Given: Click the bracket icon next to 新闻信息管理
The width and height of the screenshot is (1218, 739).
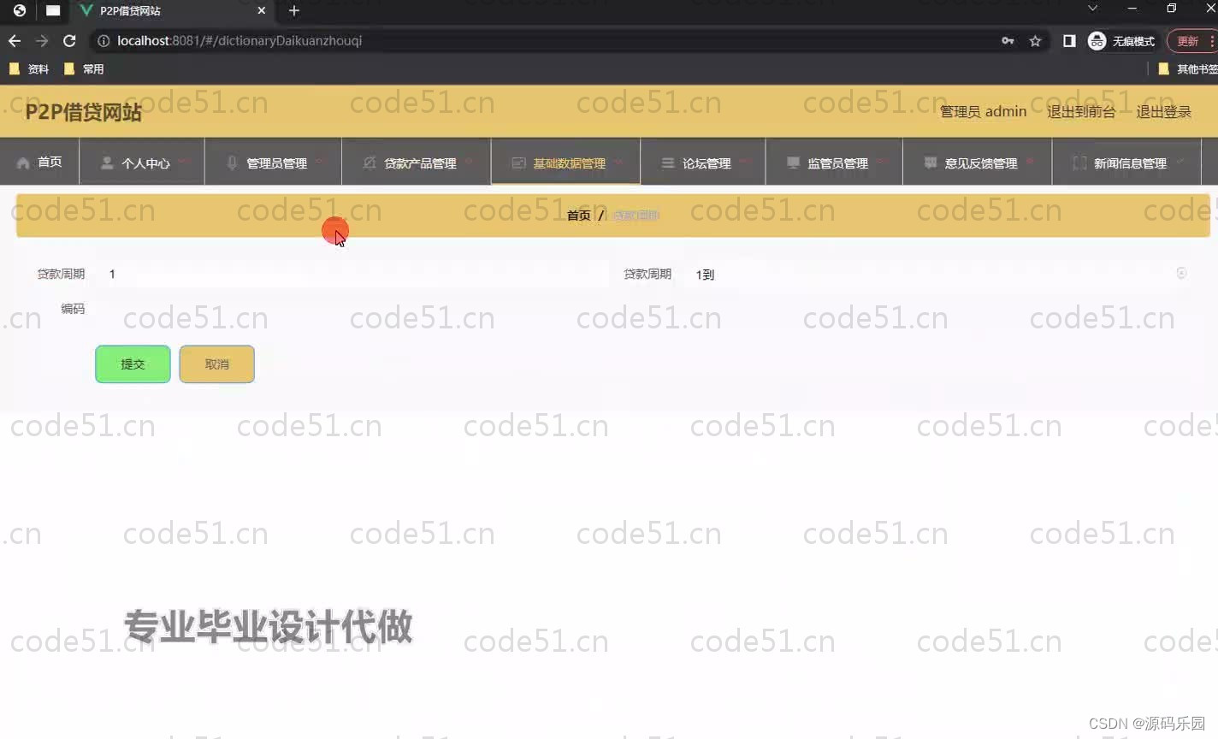Looking at the screenshot, I should 1079,163.
